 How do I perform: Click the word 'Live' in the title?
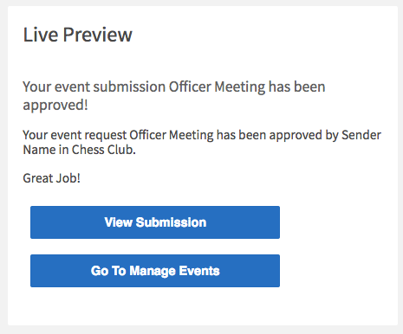[41, 35]
